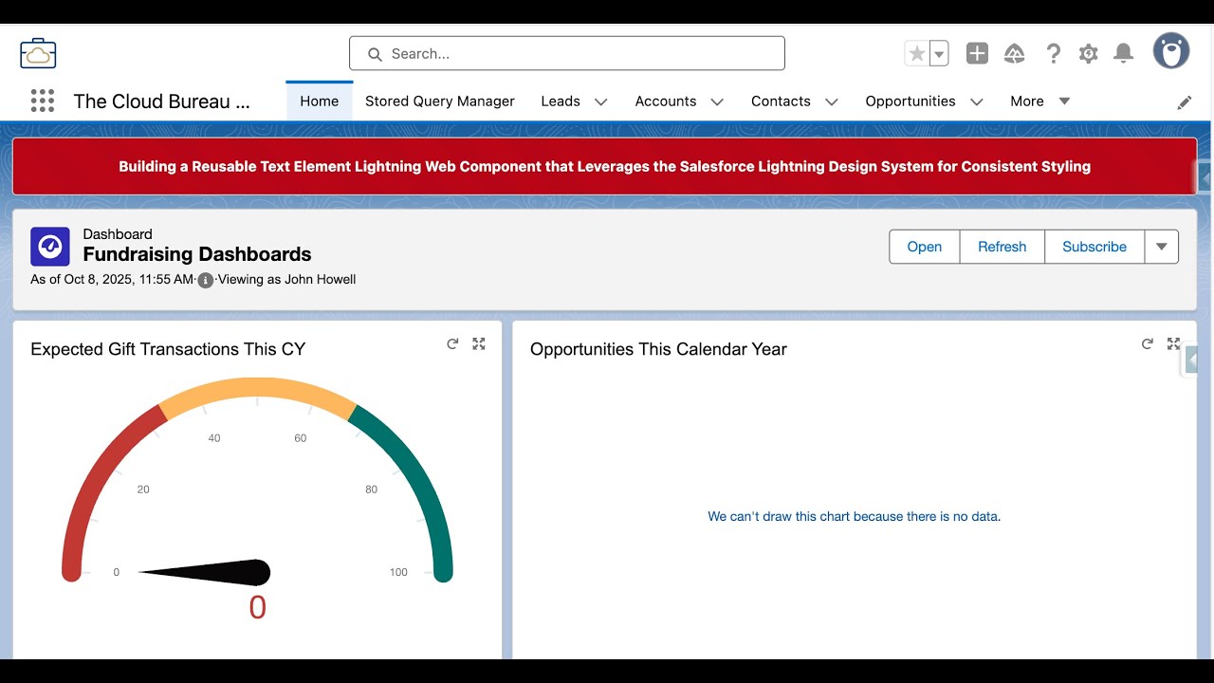Open the Opportunities tab
This screenshot has height=683, width=1214.
[910, 102]
